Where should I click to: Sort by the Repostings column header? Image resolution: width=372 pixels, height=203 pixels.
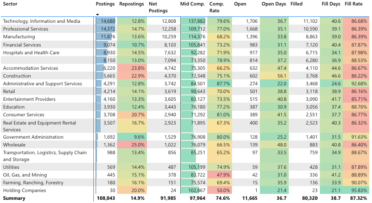click(132, 4)
